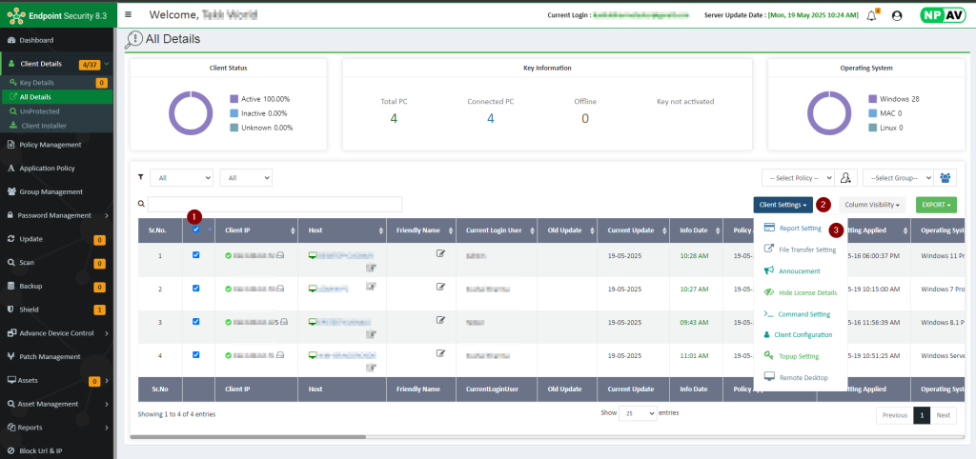976x459 pixels.
Task: Uncheck the checkbox for row 2
Action: pos(196,288)
